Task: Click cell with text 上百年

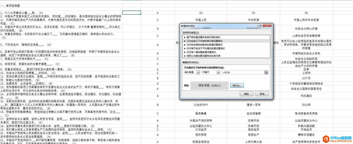Action: pyautogui.click(x=306, y=73)
